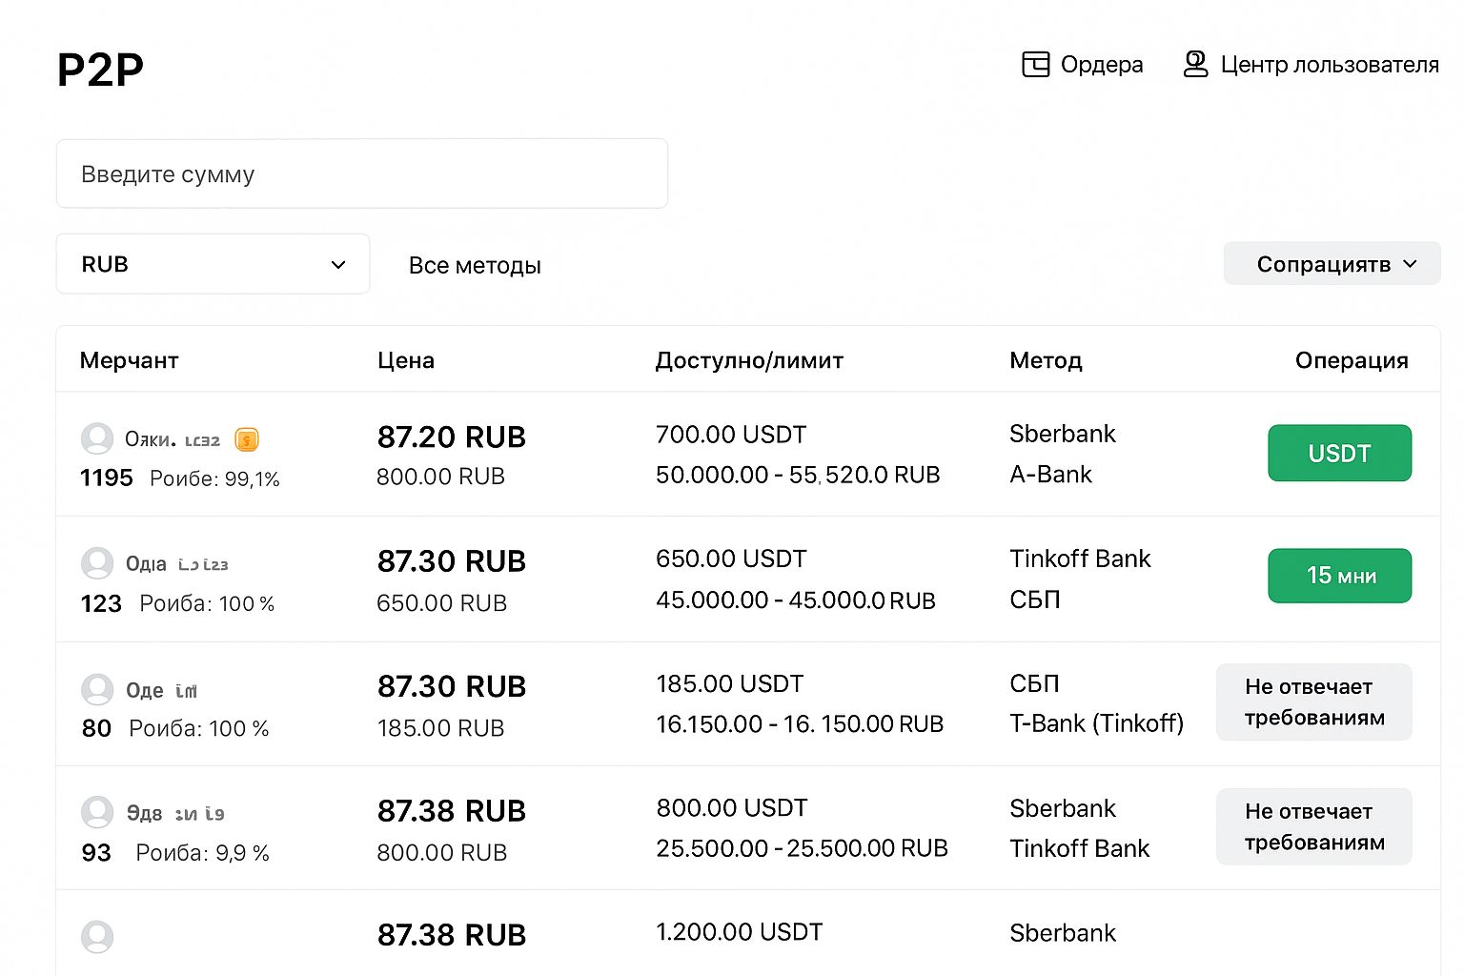Click avatar of merchant with 80 orders

pyautogui.click(x=97, y=689)
